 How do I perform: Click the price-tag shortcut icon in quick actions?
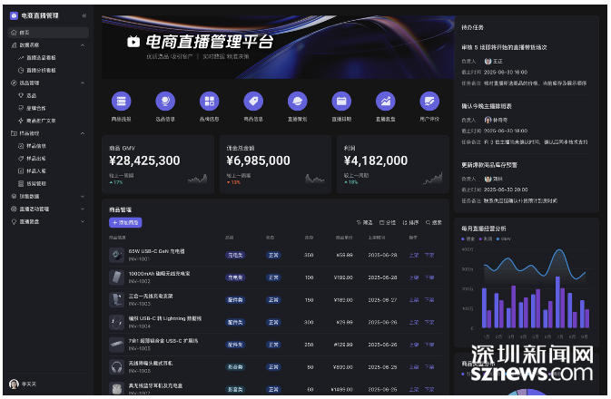click(x=253, y=102)
